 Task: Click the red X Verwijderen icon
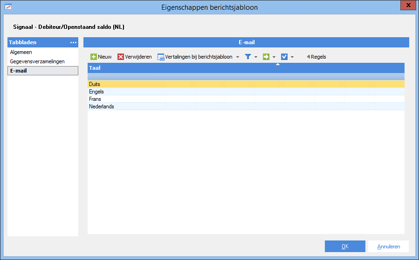pos(121,57)
